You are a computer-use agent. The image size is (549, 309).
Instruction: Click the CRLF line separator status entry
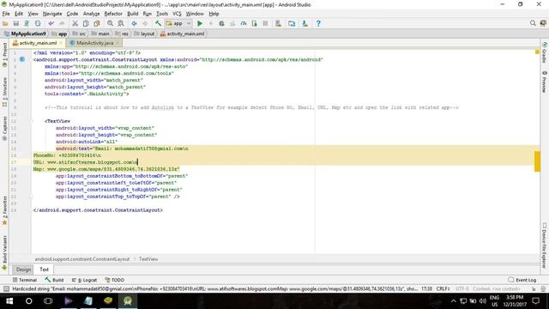click(x=443, y=289)
